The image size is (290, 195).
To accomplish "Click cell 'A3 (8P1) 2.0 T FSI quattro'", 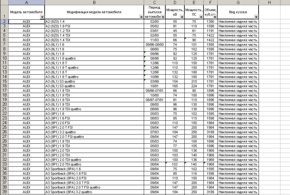I will [x=94, y=137].
